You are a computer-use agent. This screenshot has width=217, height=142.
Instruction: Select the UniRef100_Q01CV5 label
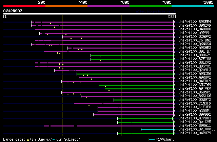pos(195,122)
